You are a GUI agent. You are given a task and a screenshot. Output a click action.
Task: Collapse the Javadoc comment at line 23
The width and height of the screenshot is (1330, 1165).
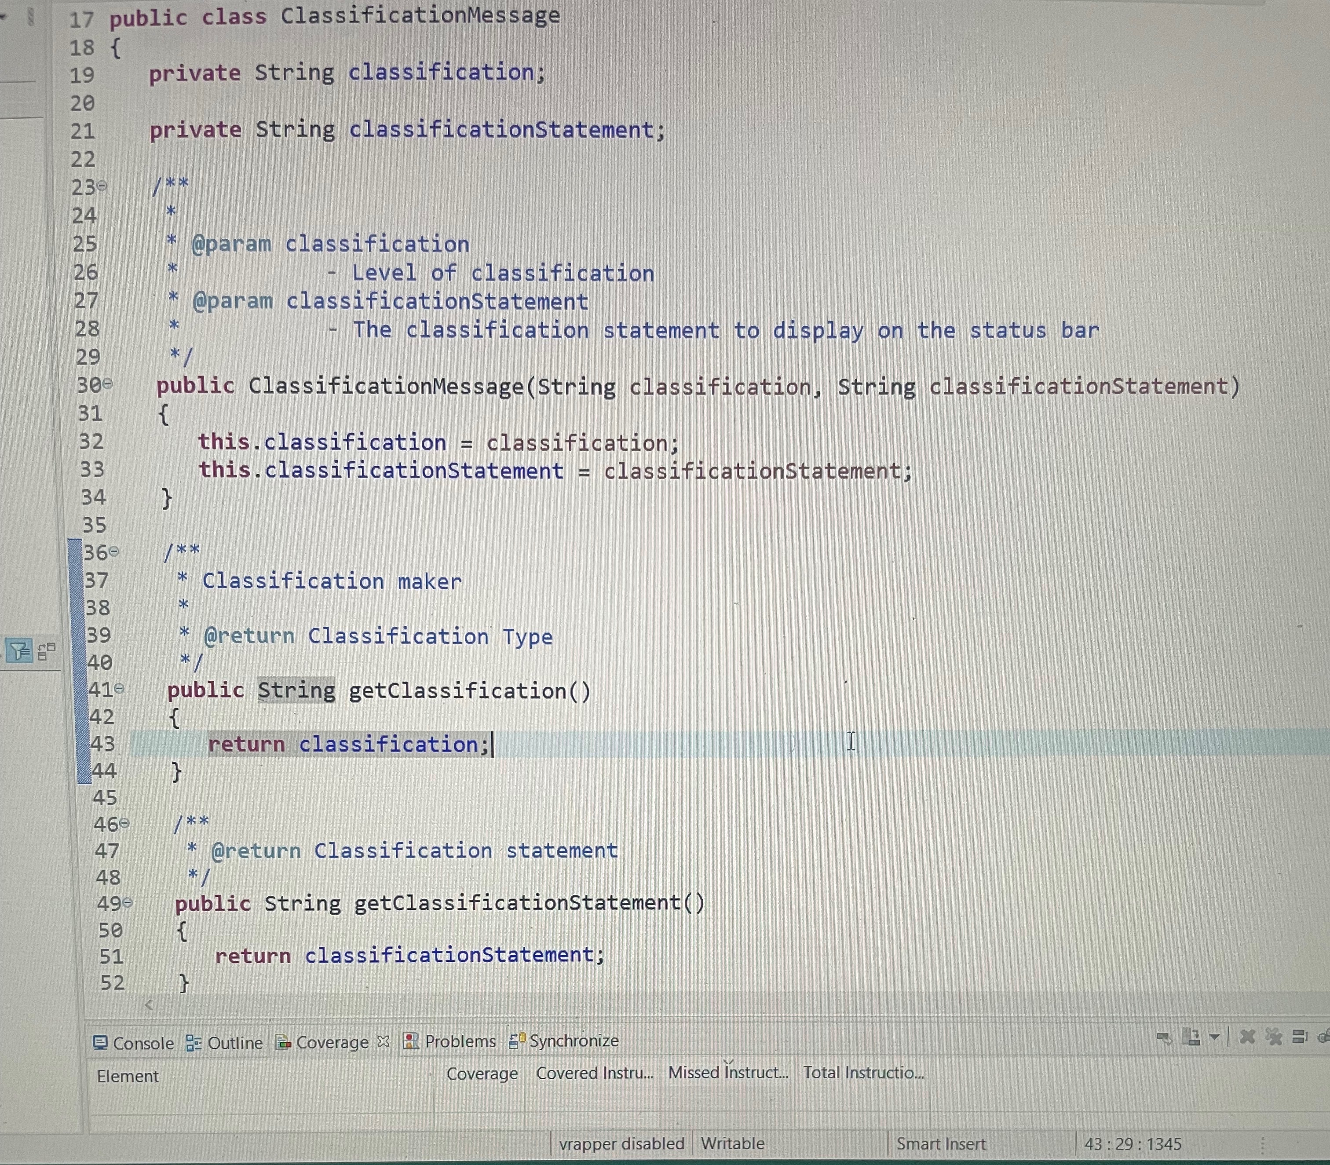point(102,186)
